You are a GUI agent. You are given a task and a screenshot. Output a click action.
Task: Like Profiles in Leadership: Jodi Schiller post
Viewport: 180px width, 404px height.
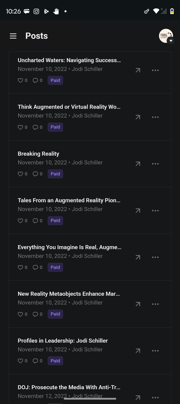[x=20, y=361]
